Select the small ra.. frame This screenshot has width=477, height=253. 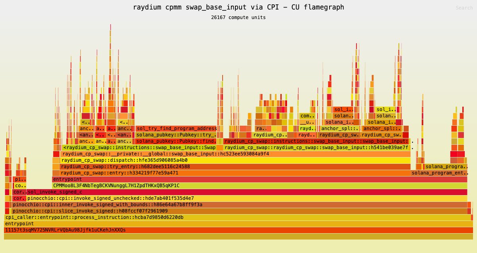[x=261, y=128]
